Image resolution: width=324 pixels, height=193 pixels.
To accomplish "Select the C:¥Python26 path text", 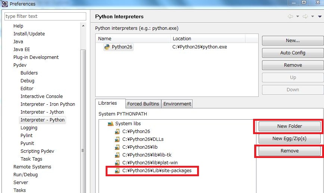I will 136,132.
